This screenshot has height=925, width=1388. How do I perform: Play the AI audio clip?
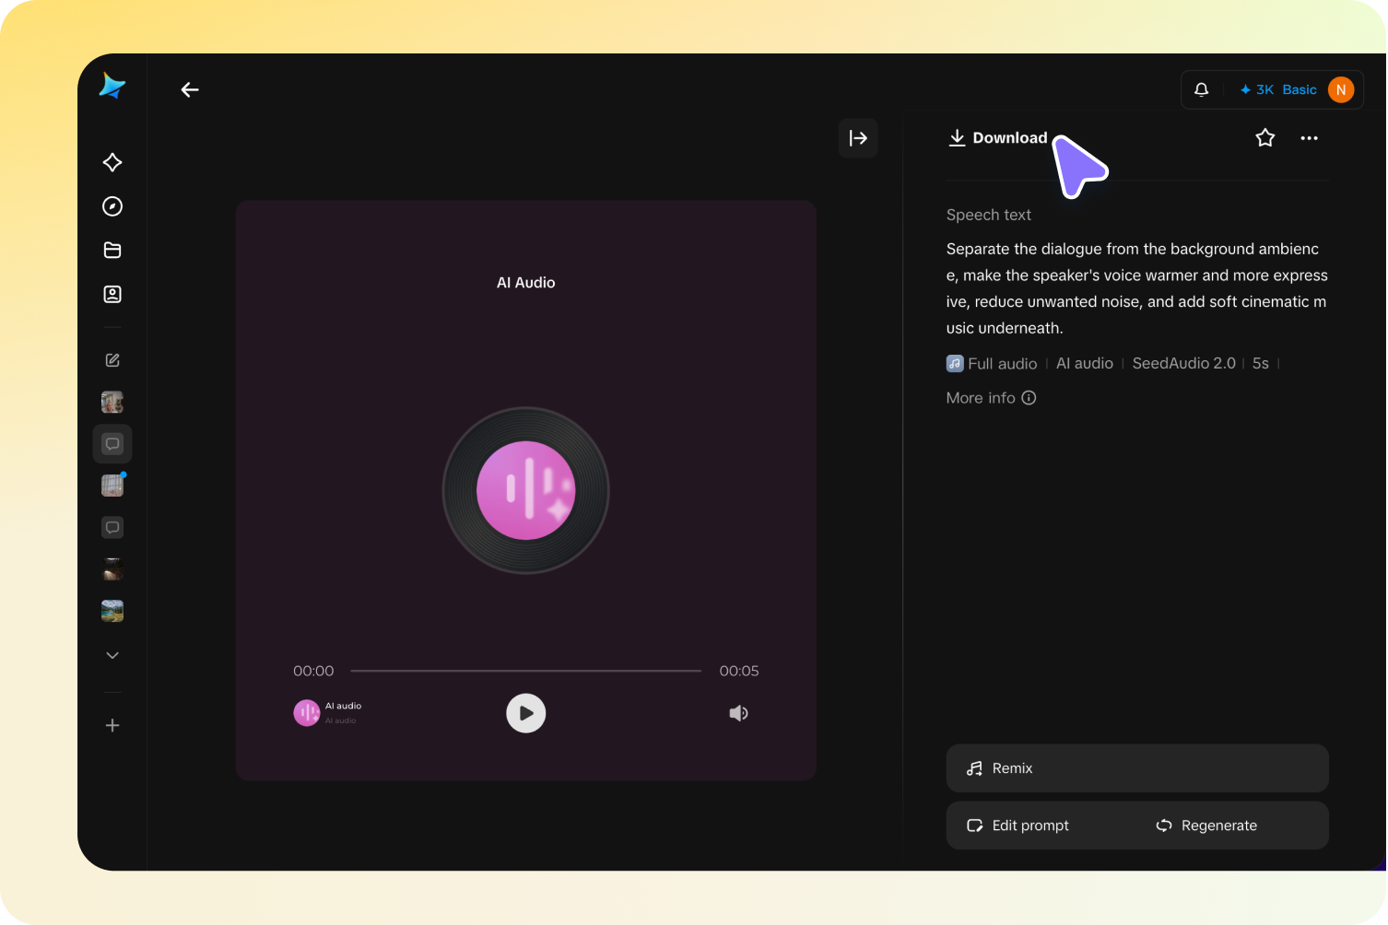526,713
